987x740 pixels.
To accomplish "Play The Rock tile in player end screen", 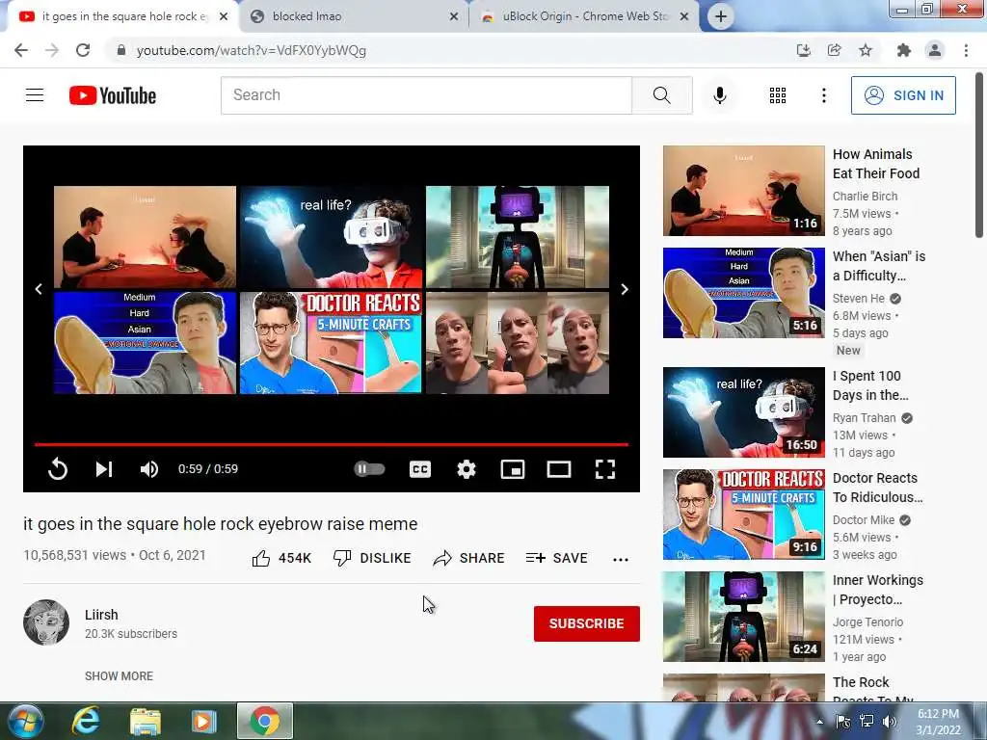I will click(x=518, y=342).
